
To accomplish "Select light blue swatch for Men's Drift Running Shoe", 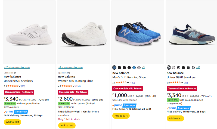I will (134, 67).
